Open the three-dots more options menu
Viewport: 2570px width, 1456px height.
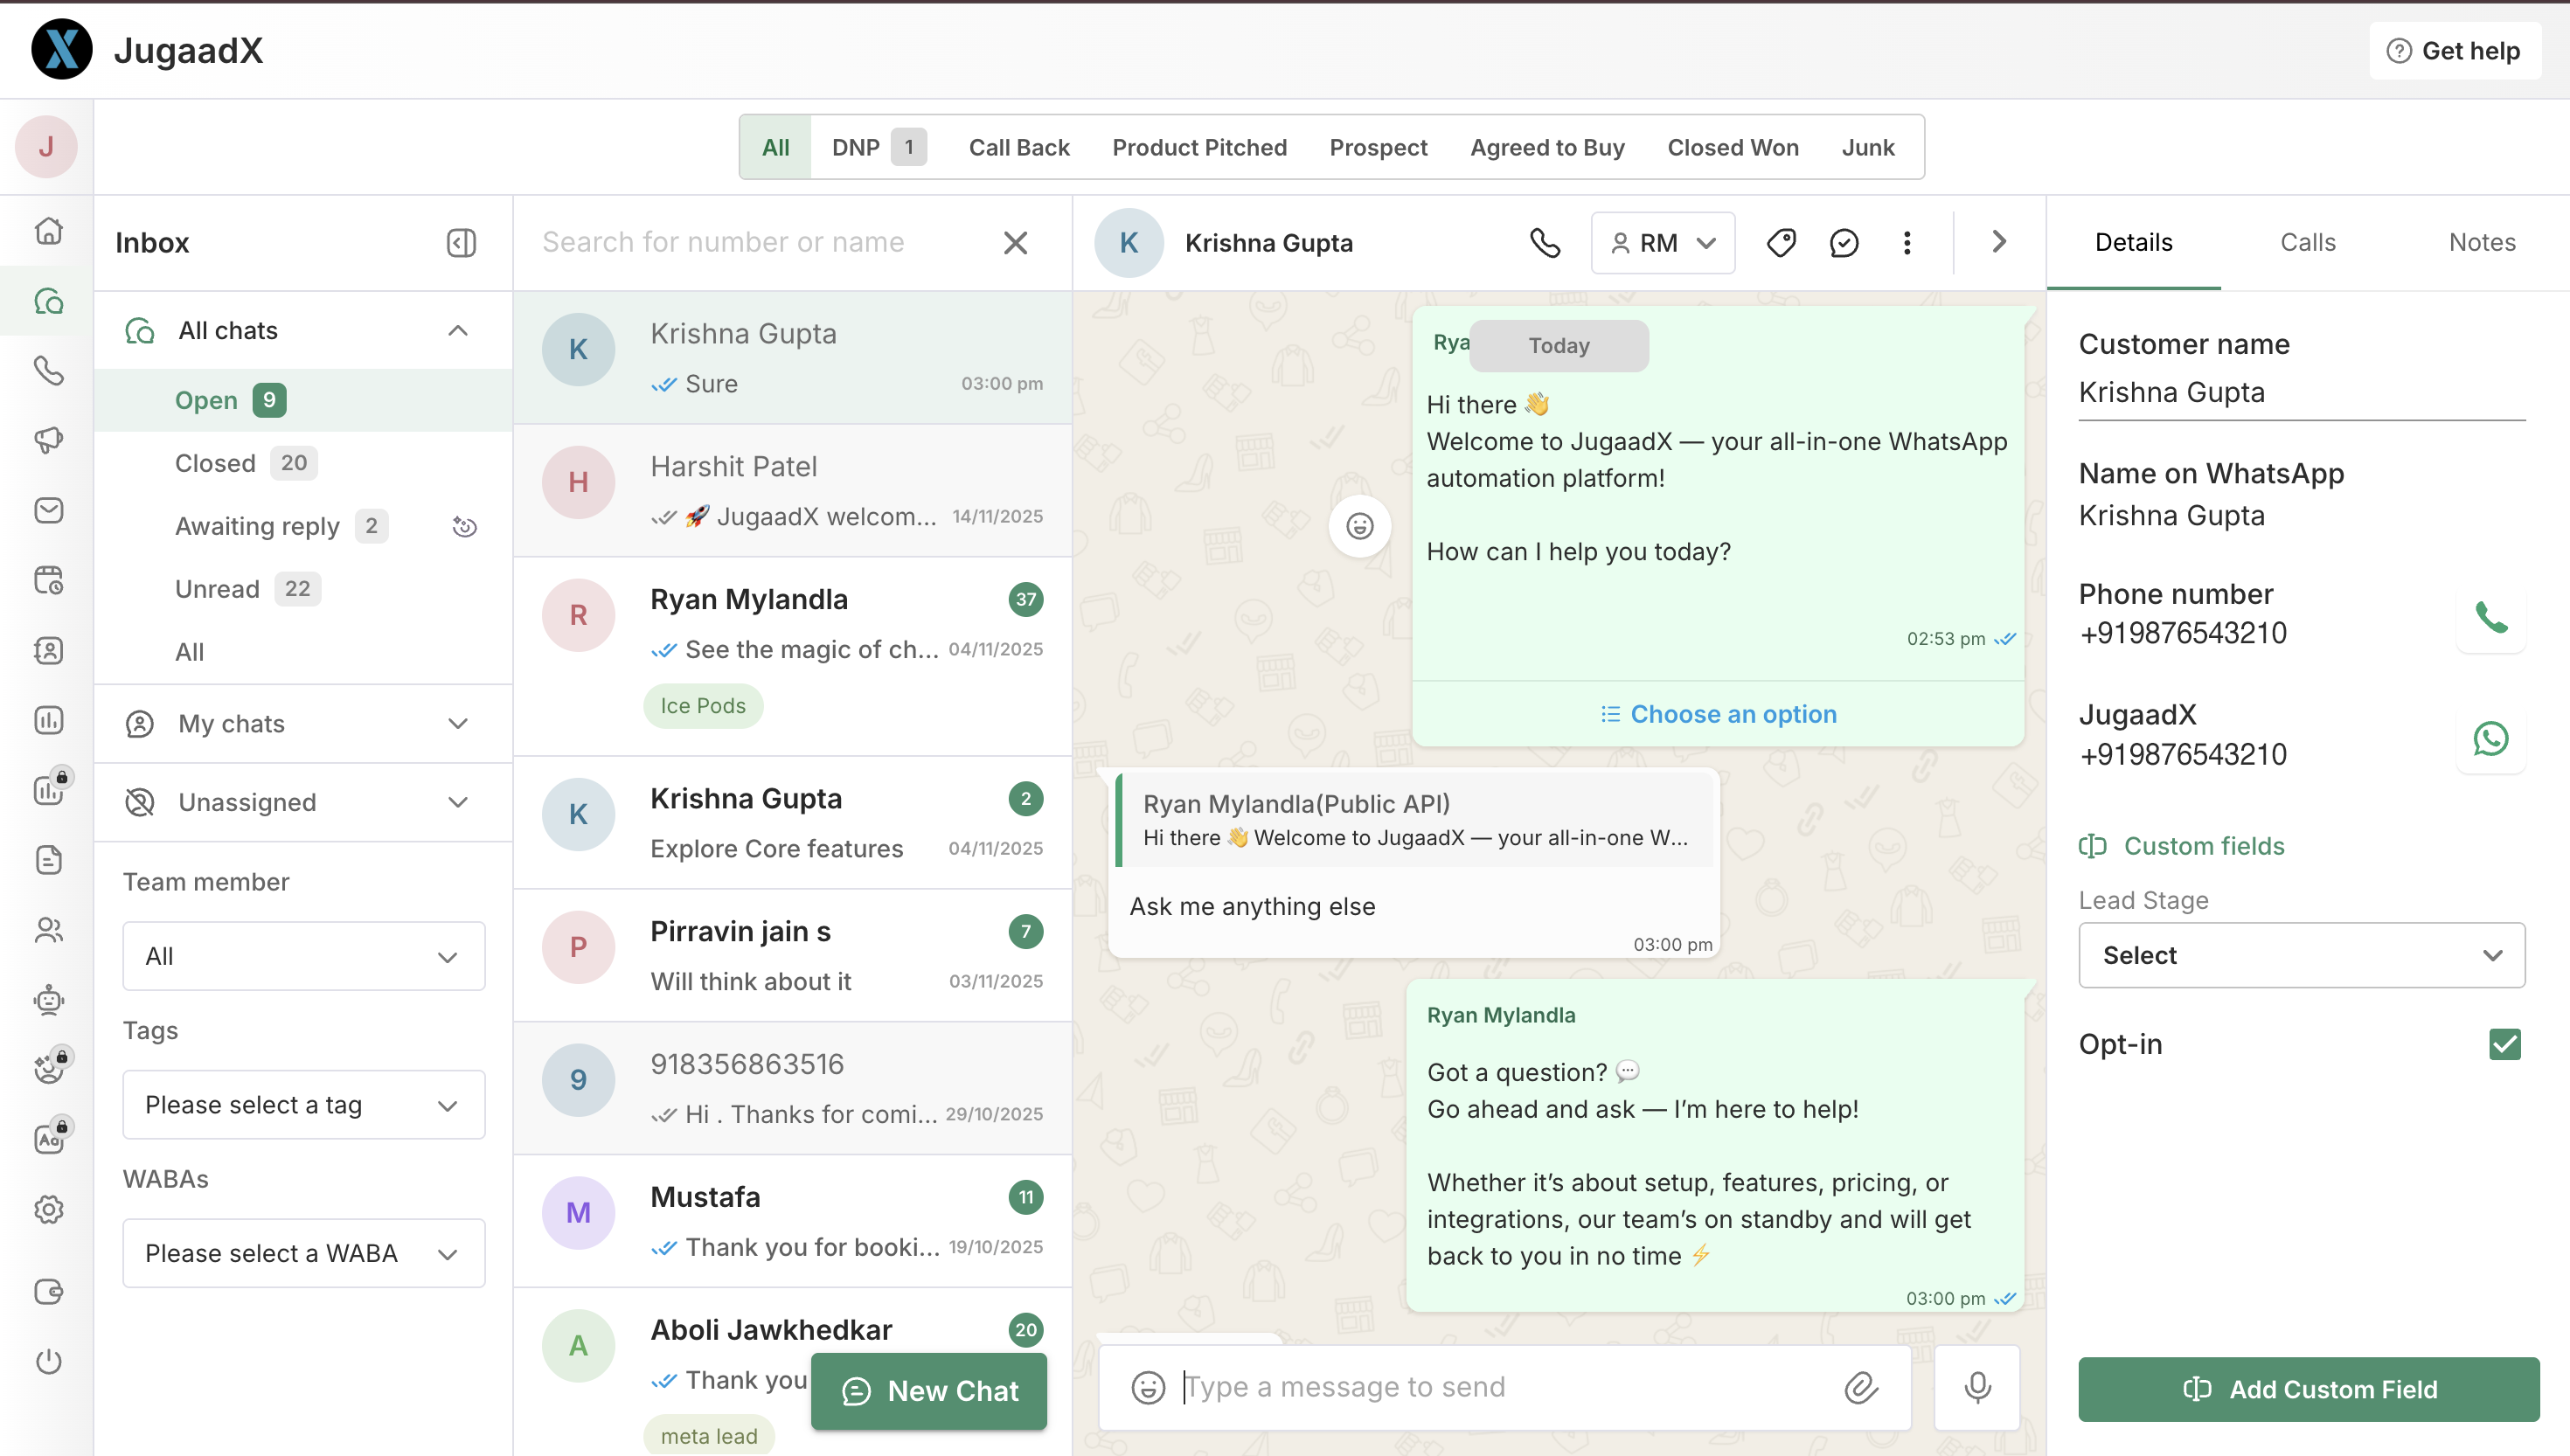pos(1907,243)
